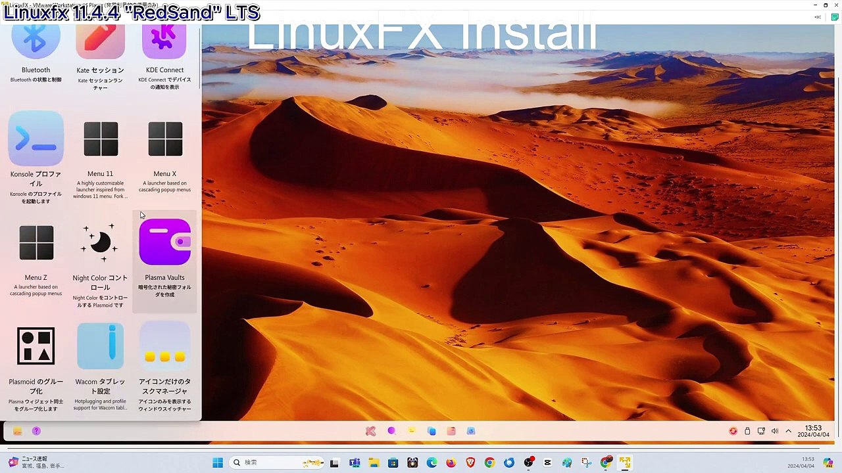
Task: Expand hidden LinuxFX tray icons
Action: click(x=788, y=431)
